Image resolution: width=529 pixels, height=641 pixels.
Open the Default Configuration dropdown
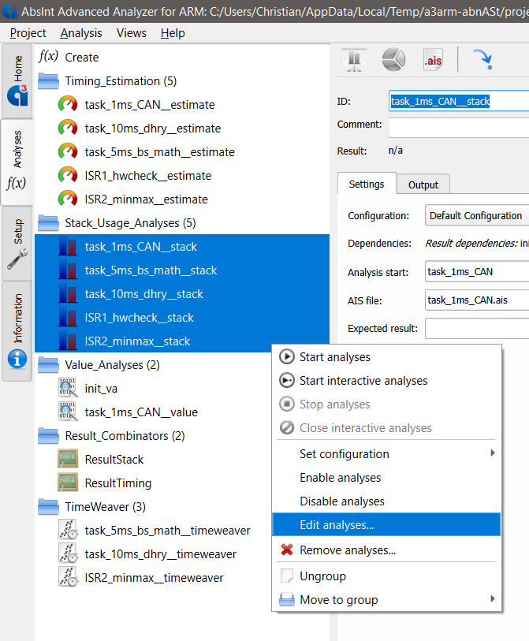(477, 215)
